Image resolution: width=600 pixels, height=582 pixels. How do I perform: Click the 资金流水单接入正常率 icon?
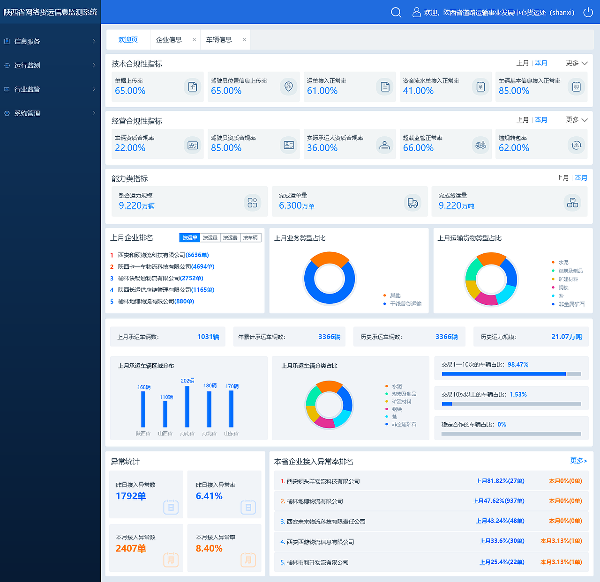pos(480,87)
